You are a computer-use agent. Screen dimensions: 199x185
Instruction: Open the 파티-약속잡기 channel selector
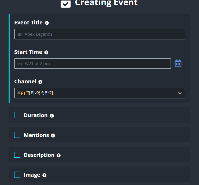tap(100, 93)
